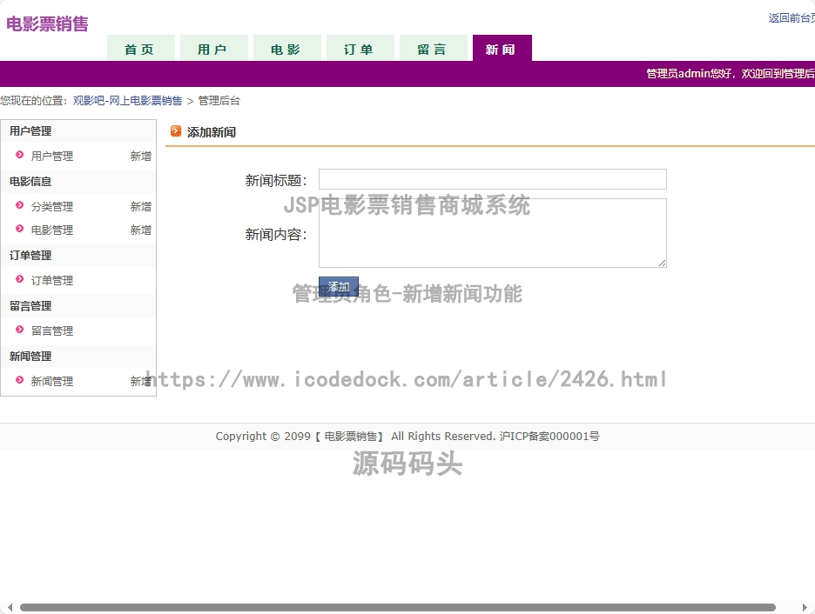Click the 留言管理 section header
815x614 pixels.
(30, 306)
